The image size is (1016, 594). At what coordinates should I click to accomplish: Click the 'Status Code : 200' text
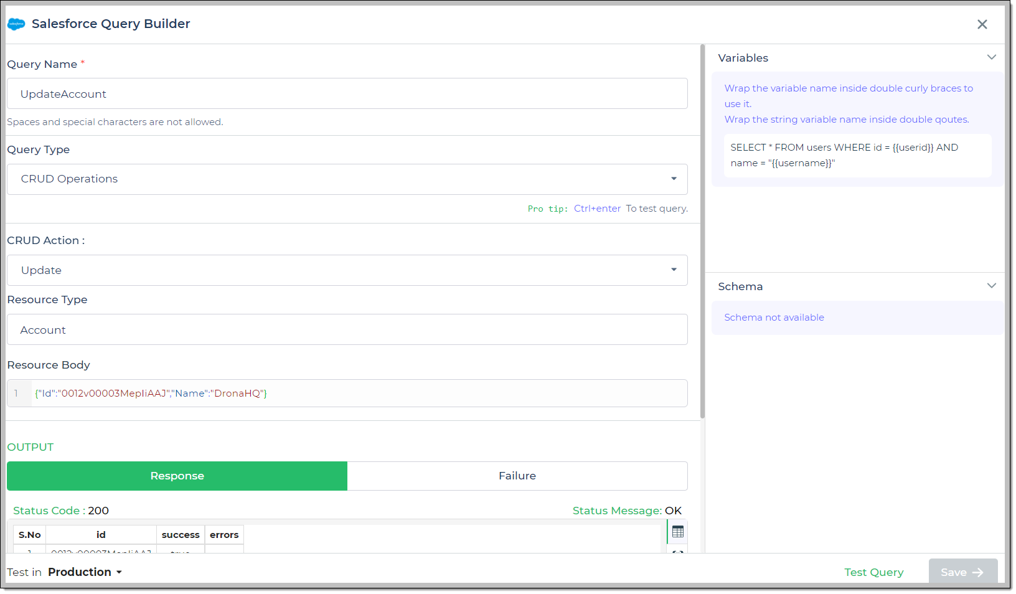pyautogui.click(x=61, y=511)
